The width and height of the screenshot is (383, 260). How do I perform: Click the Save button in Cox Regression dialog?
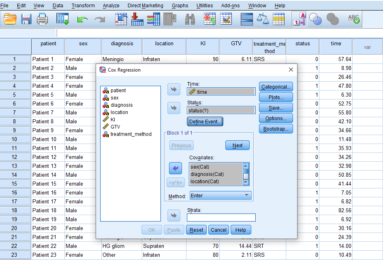[276, 108]
